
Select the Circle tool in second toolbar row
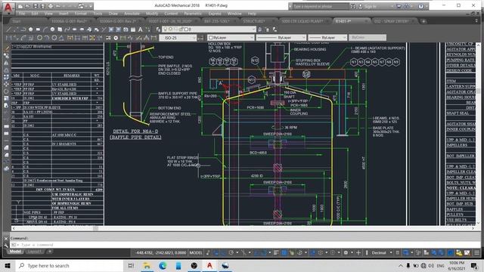click(x=39, y=38)
